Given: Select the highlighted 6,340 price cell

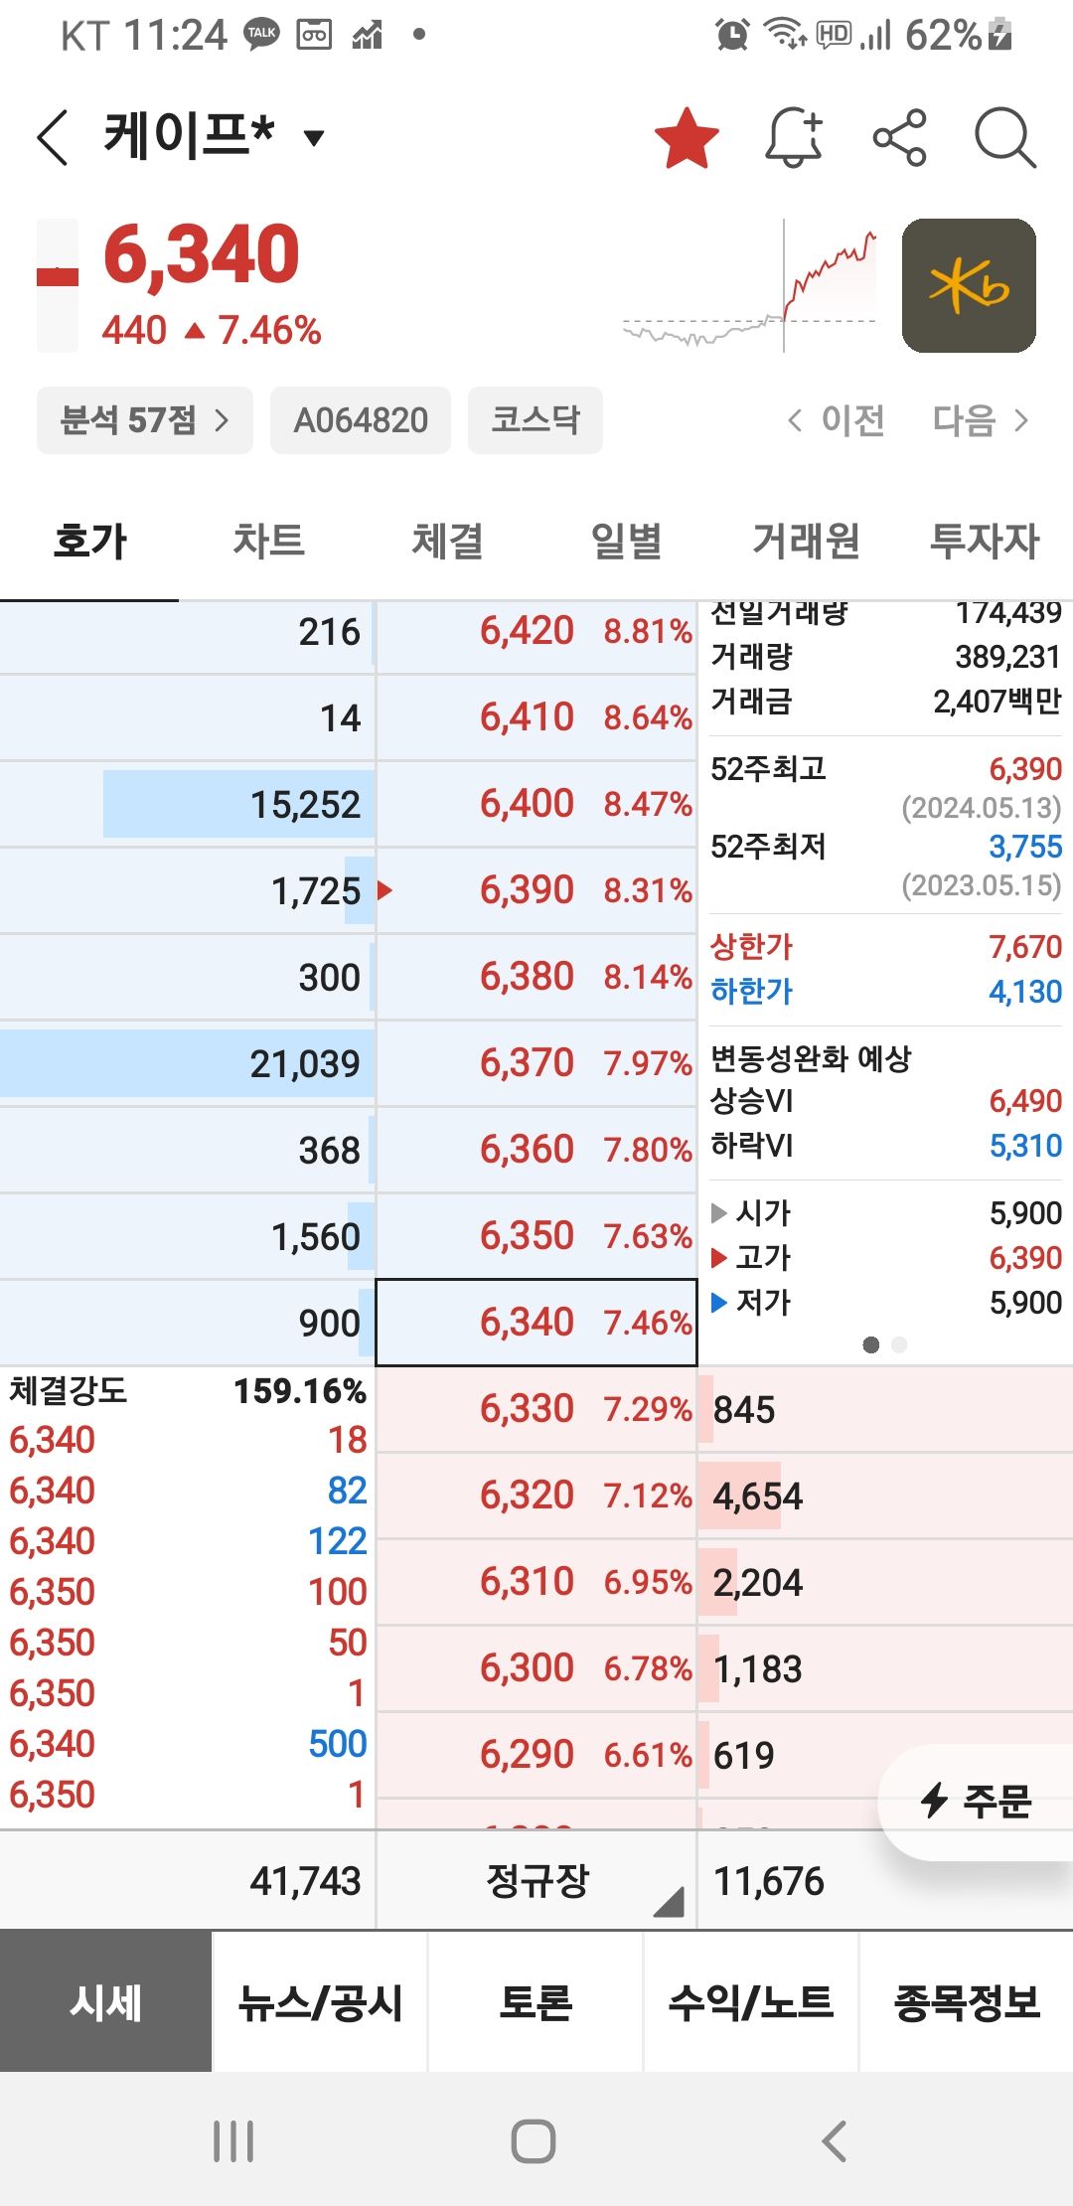Looking at the screenshot, I should pos(536,1322).
